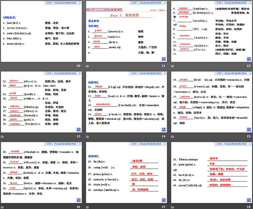Click the red word "habitat" on slide 12
253x209 pixels.
coord(183,8)
